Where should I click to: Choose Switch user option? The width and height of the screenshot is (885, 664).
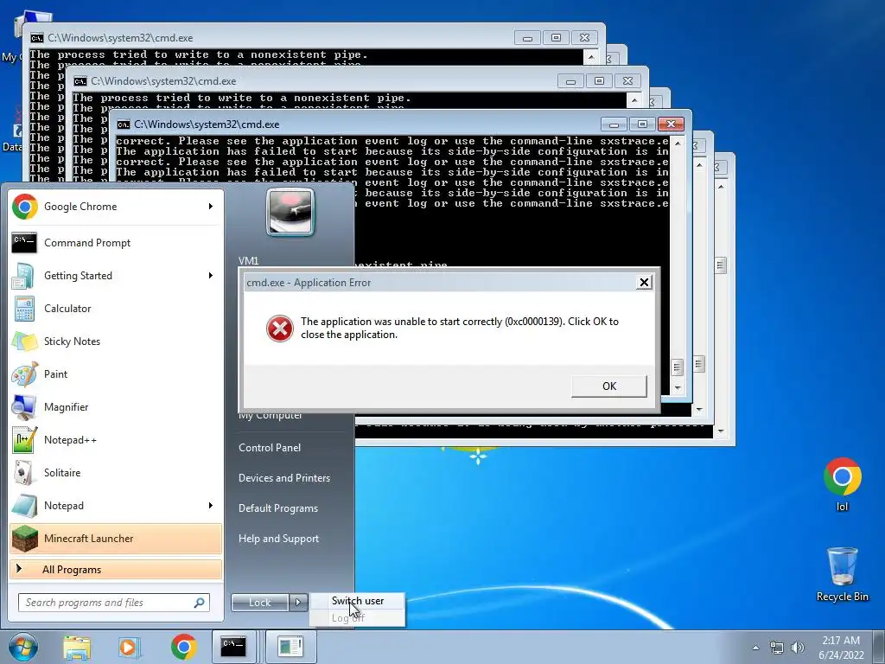click(357, 601)
